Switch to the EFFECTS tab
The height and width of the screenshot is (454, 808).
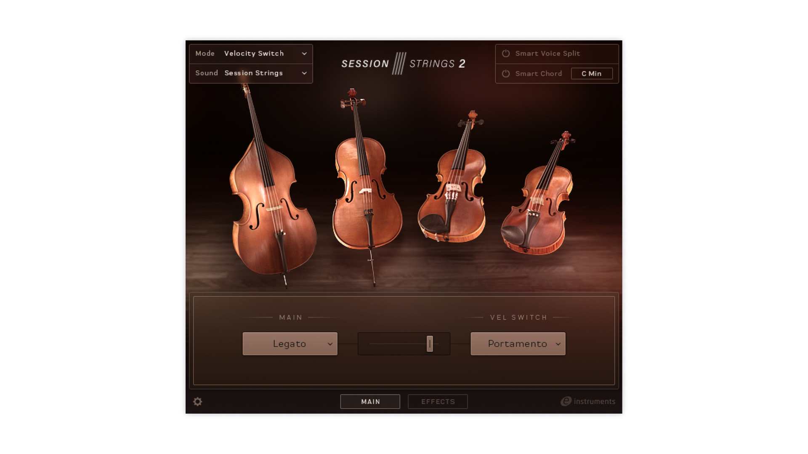pos(438,401)
